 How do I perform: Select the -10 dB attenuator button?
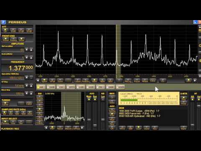point(13,31)
